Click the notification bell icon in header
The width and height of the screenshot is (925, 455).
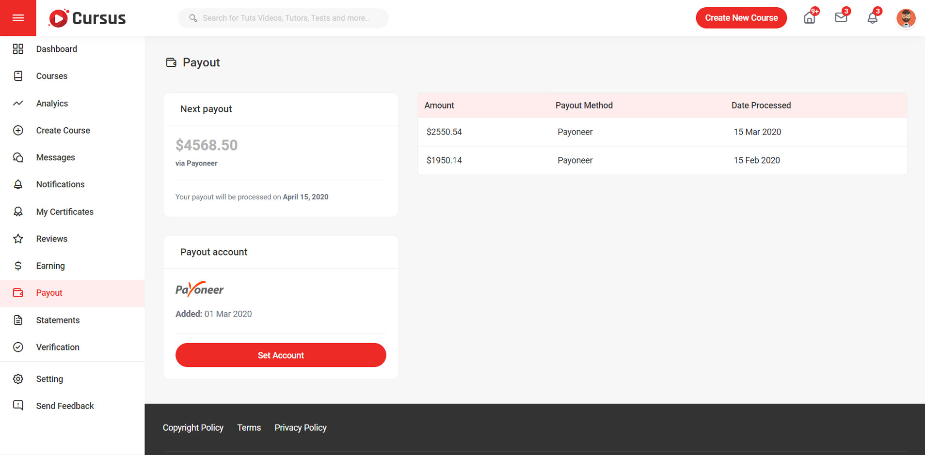(x=872, y=18)
